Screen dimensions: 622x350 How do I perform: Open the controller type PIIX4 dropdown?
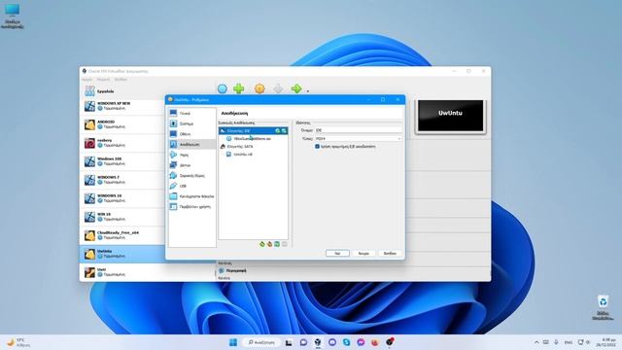click(x=359, y=138)
